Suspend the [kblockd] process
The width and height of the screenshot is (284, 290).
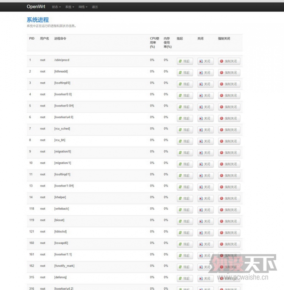[x=185, y=233]
